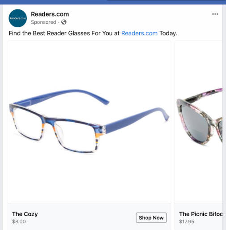Click the $17.95 price label
Viewport: 226px width, 230px height.
tap(187, 221)
